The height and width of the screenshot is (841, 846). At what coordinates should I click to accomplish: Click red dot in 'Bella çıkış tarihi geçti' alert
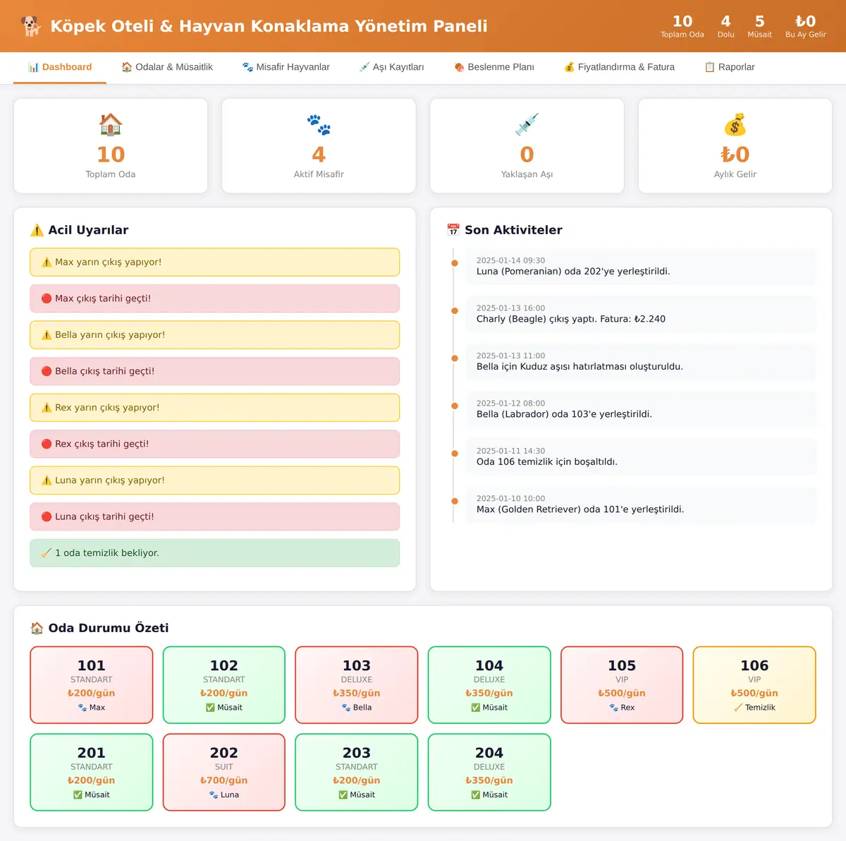[x=47, y=371]
